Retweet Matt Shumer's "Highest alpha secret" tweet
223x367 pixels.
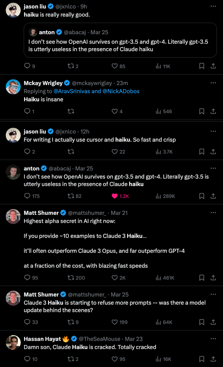tap(71, 278)
